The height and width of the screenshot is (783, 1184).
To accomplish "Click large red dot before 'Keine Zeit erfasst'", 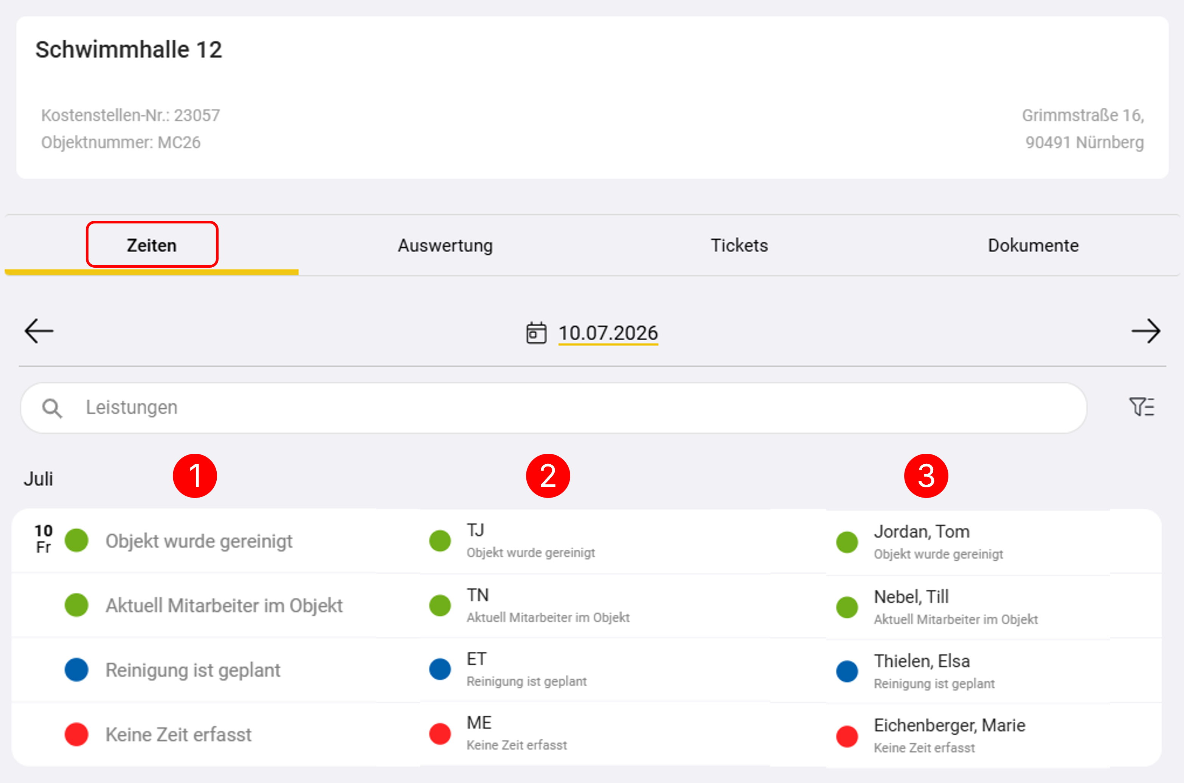I will pyautogui.click(x=76, y=734).
